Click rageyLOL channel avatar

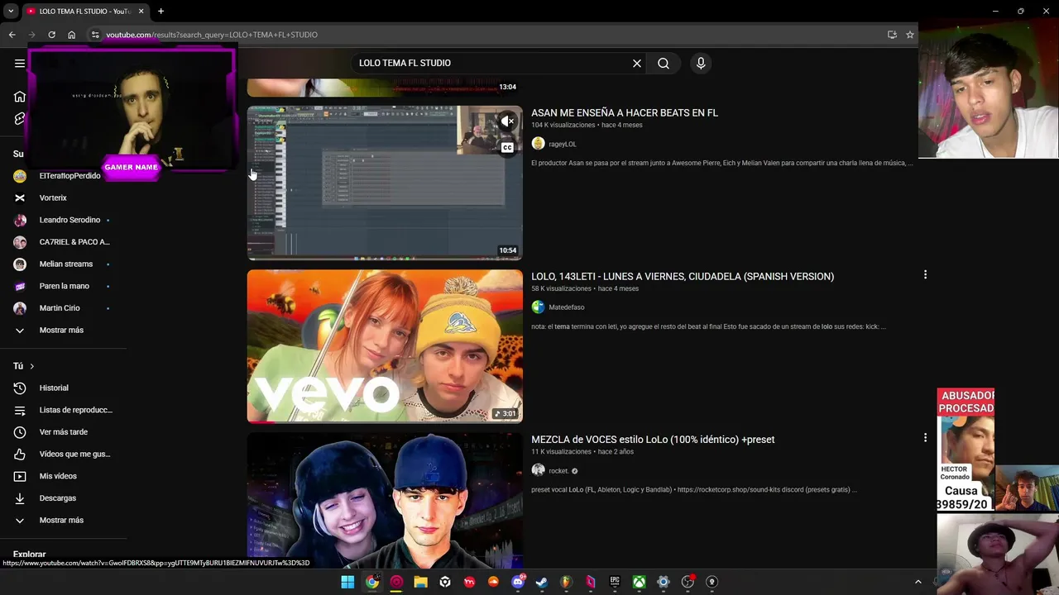click(538, 144)
